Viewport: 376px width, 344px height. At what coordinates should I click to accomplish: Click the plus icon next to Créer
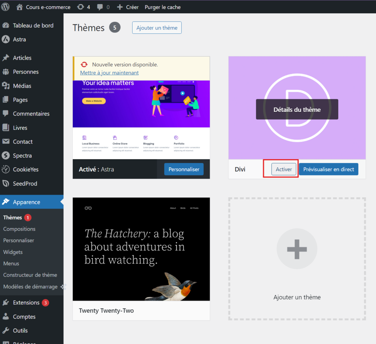120,7
